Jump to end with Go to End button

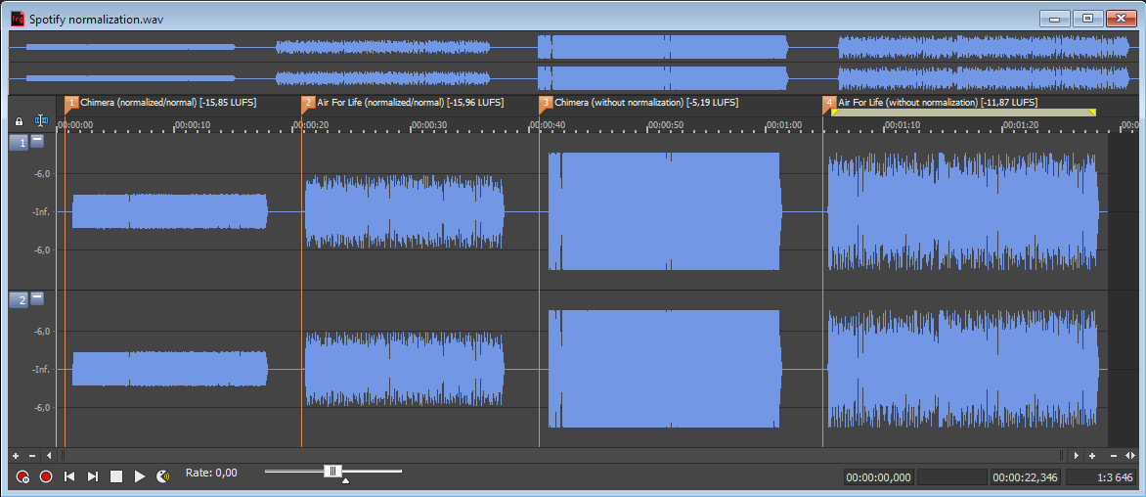click(93, 476)
